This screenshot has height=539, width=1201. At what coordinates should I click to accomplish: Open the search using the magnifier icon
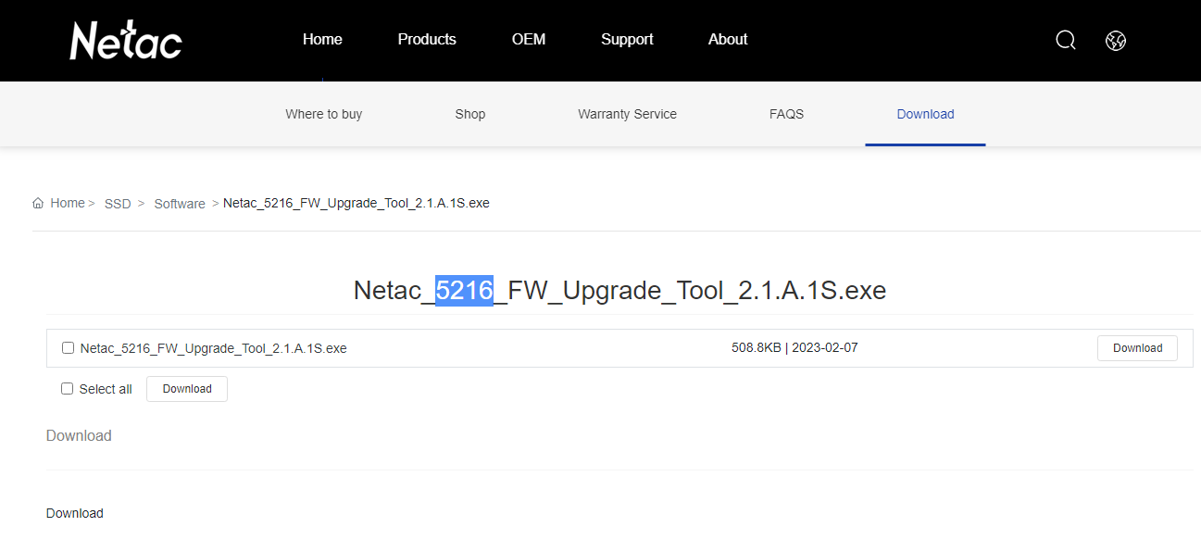1065,40
